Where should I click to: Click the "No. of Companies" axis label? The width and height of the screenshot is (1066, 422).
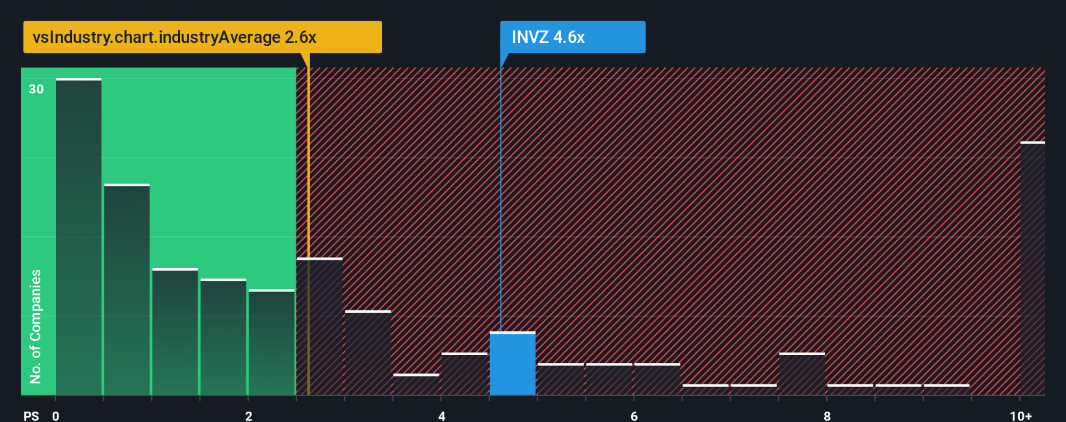pyautogui.click(x=36, y=327)
